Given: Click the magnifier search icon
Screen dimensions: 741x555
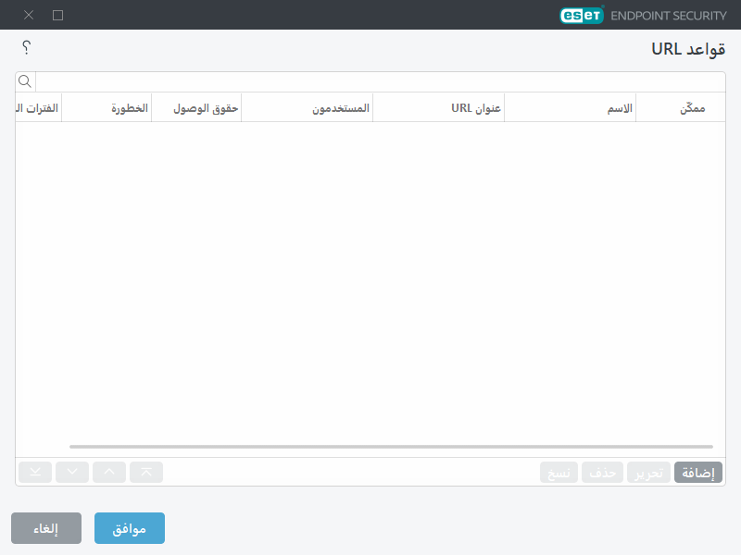Looking at the screenshot, I should 25,81.
